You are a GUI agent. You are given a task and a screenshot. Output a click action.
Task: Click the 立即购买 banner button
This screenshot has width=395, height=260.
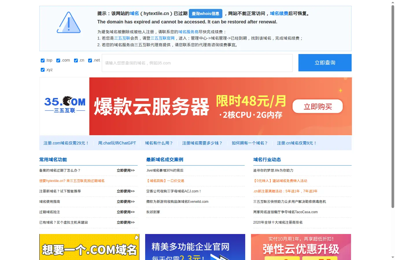click(x=318, y=107)
